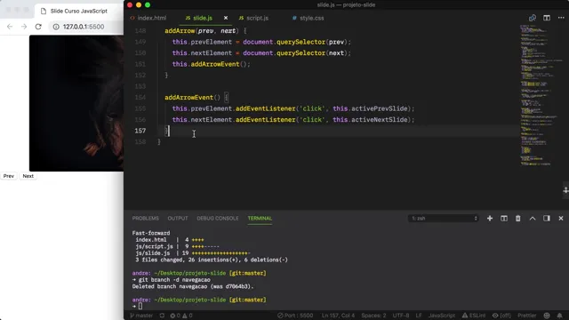Close the terminal panel
Image resolution: width=569 pixels, height=320 pixels.
[561, 219]
